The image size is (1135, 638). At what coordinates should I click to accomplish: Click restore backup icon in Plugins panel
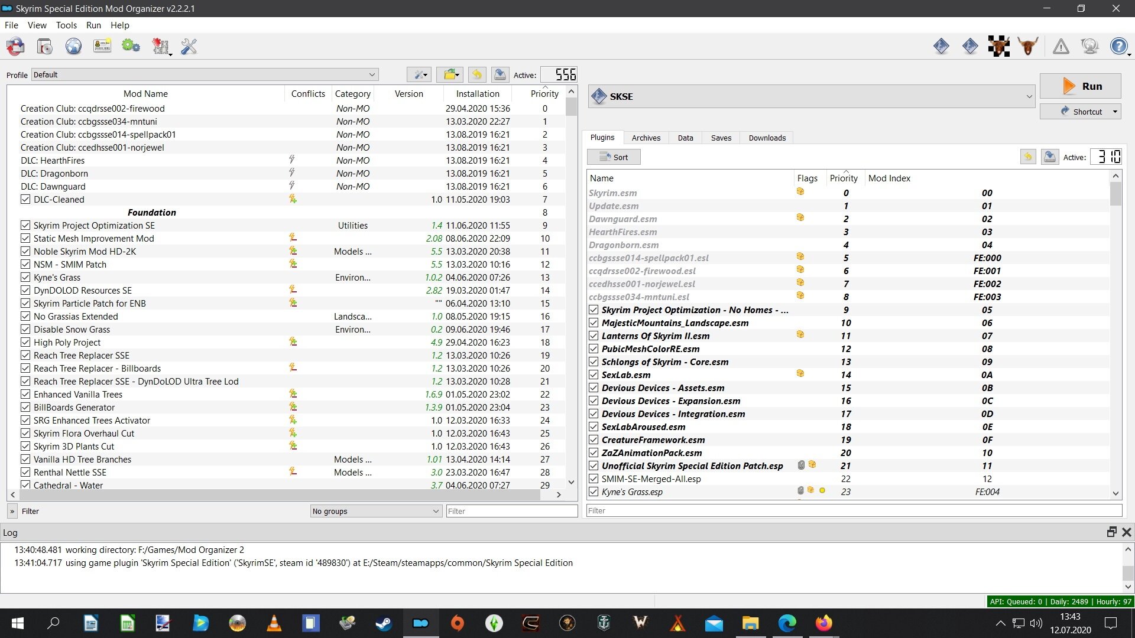pos(1028,157)
